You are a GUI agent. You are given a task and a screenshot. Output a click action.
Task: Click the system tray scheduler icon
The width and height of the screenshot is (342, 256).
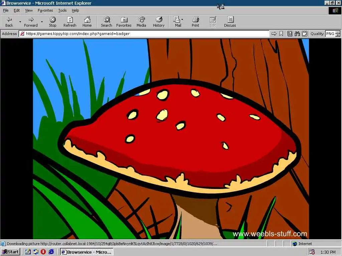pos(312,252)
